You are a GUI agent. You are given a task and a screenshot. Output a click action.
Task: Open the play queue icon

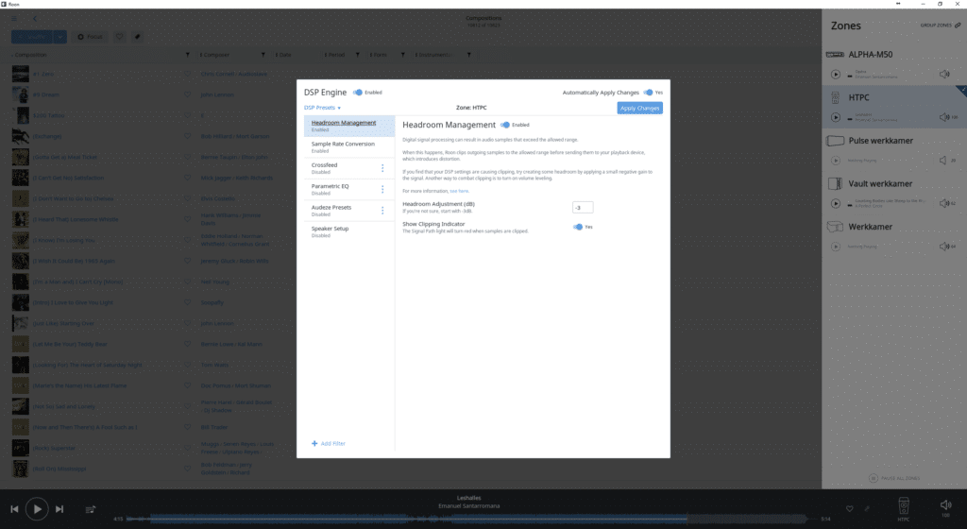91,509
